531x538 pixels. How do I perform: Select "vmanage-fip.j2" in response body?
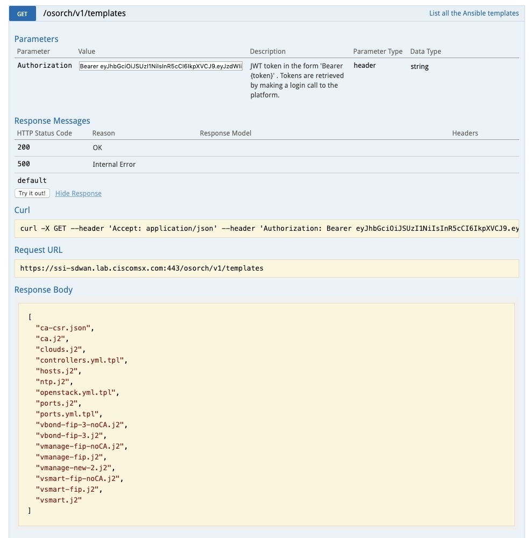[x=69, y=457]
